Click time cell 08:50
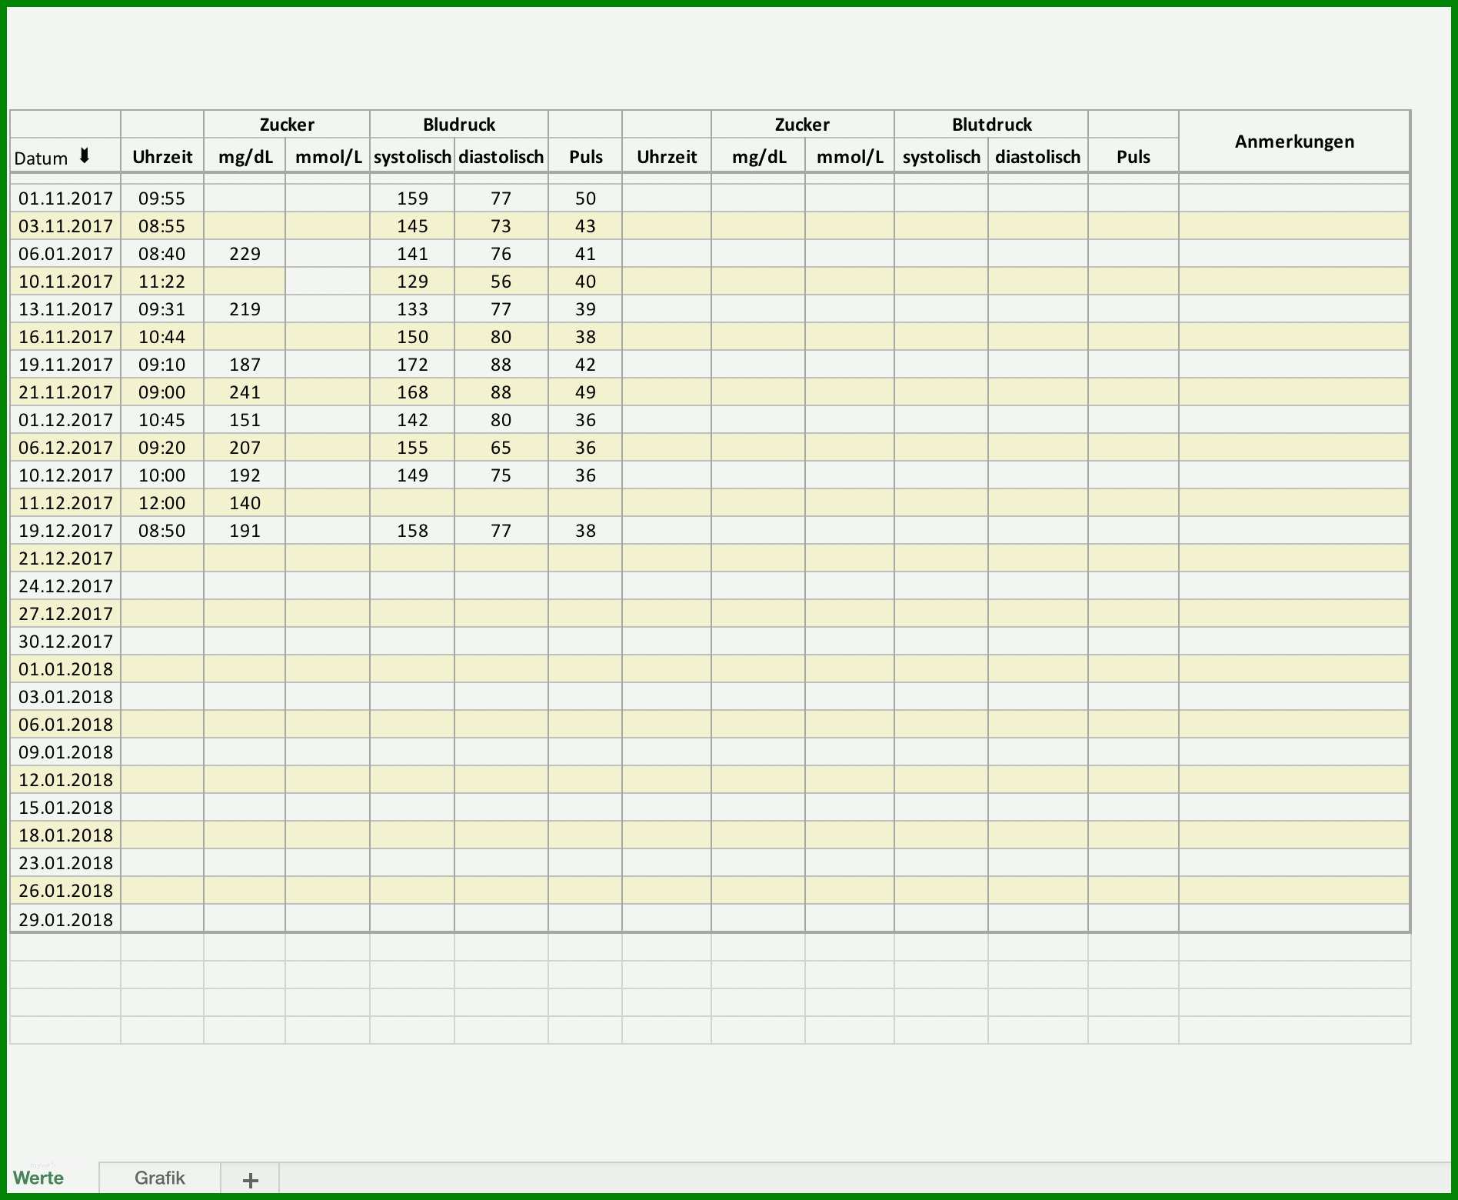 (x=162, y=531)
